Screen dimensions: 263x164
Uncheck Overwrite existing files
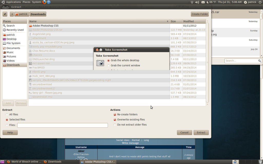(x=115, y=120)
